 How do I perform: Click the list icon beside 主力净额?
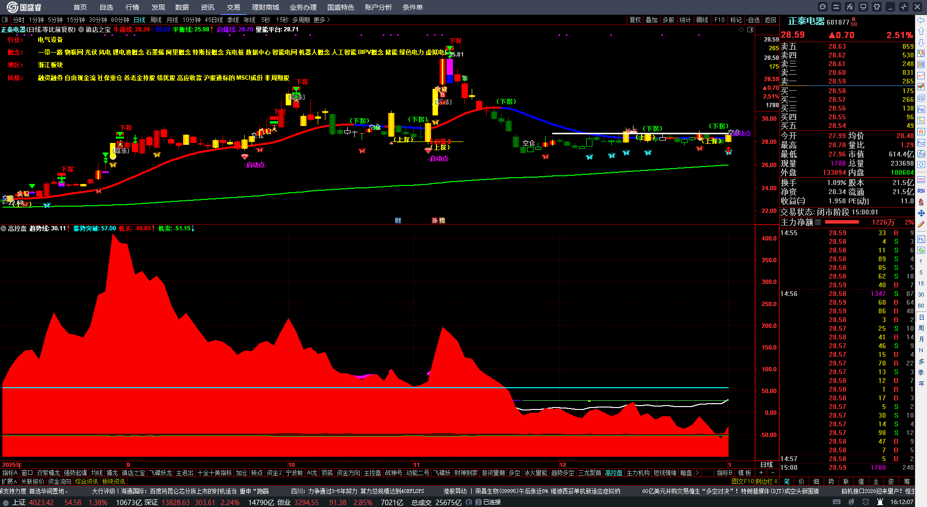pyautogui.click(x=818, y=222)
